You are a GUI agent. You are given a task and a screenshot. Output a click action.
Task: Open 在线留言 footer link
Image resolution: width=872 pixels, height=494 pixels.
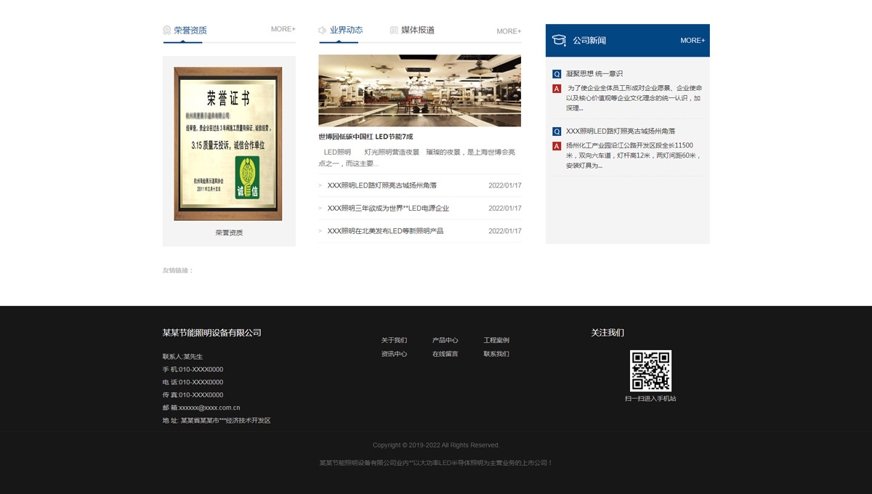(x=445, y=354)
